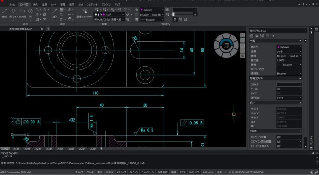Switch to the A1横 sheet tab
Viewport: 319px width, 175px height.
click(16, 149)
